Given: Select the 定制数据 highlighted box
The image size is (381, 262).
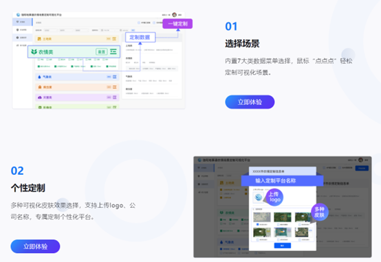Looking at the screenshot, I should pos(140,37).
